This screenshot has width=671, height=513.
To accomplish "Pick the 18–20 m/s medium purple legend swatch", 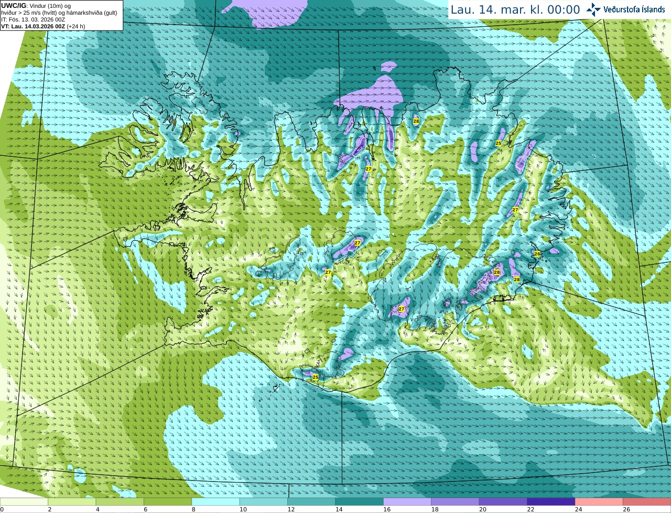I will coord(456,501).
